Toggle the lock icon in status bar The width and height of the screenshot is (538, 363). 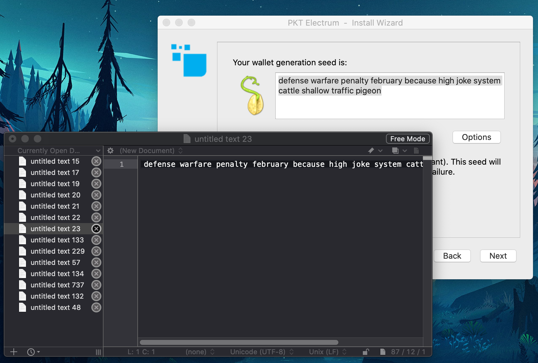click(366, 352)
